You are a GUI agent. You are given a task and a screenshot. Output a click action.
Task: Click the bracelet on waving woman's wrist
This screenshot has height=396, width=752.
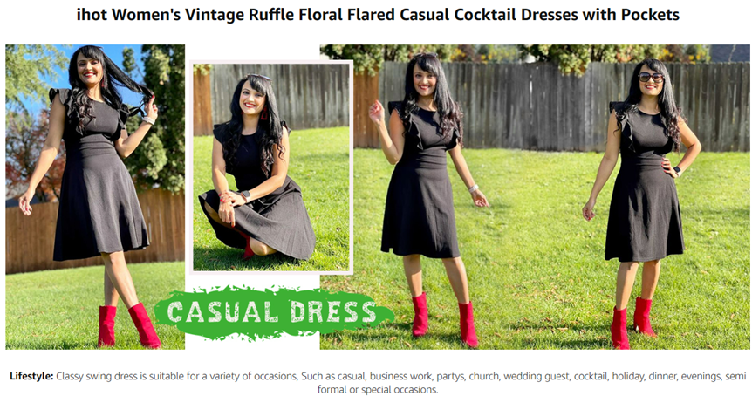click(474, 188)
